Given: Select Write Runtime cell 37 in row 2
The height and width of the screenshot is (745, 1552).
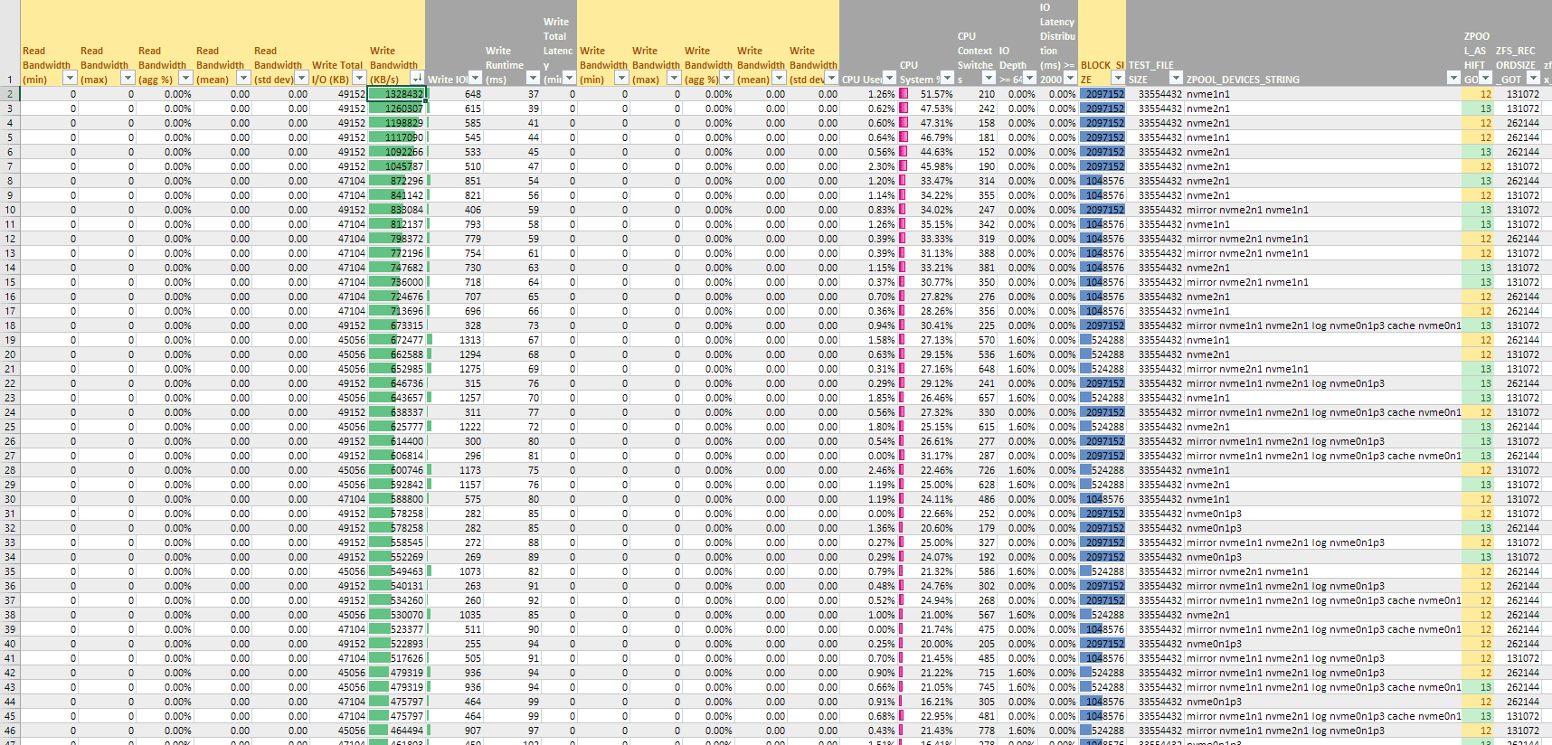Looking at the screenshot, I should [513, 94].
